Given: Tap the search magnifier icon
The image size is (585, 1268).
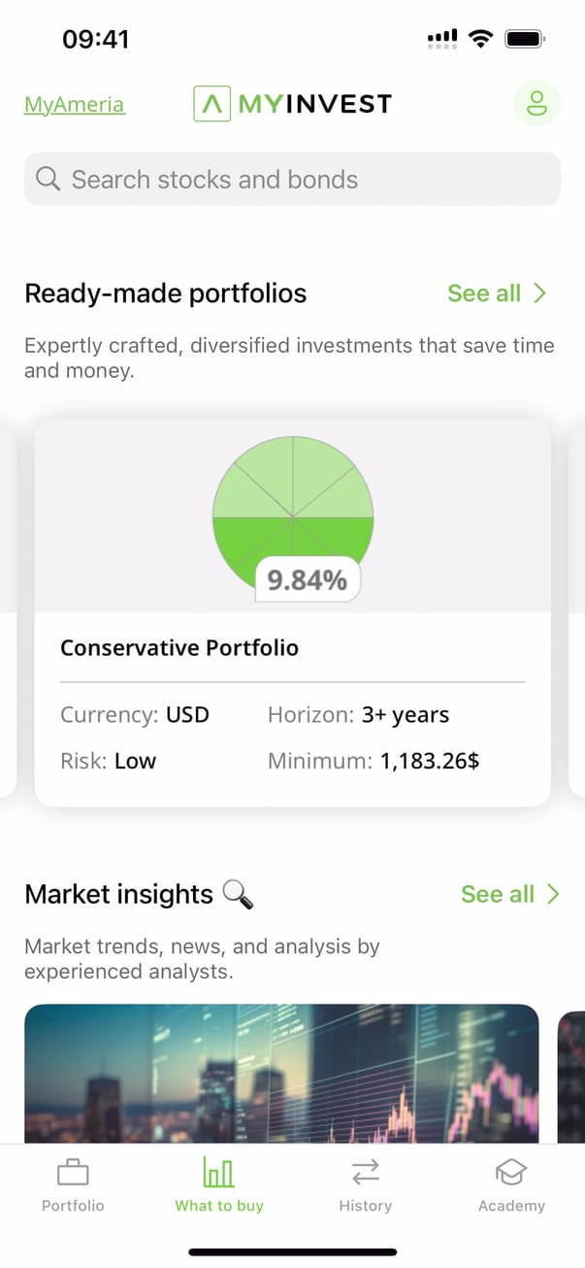Looking at the screenshot, I should [48, 179].
